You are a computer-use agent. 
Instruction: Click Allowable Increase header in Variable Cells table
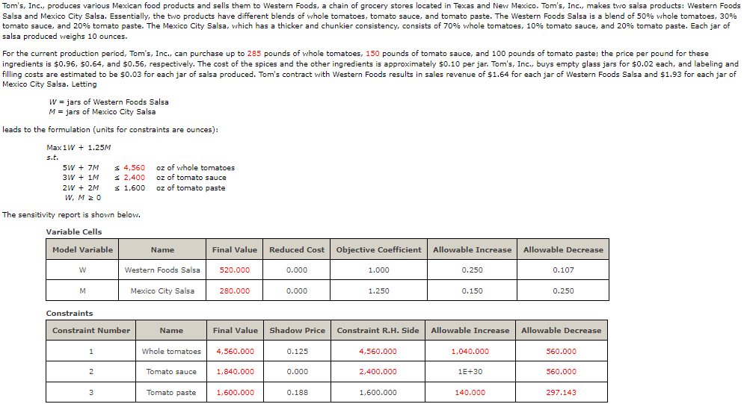pos(472,249)
